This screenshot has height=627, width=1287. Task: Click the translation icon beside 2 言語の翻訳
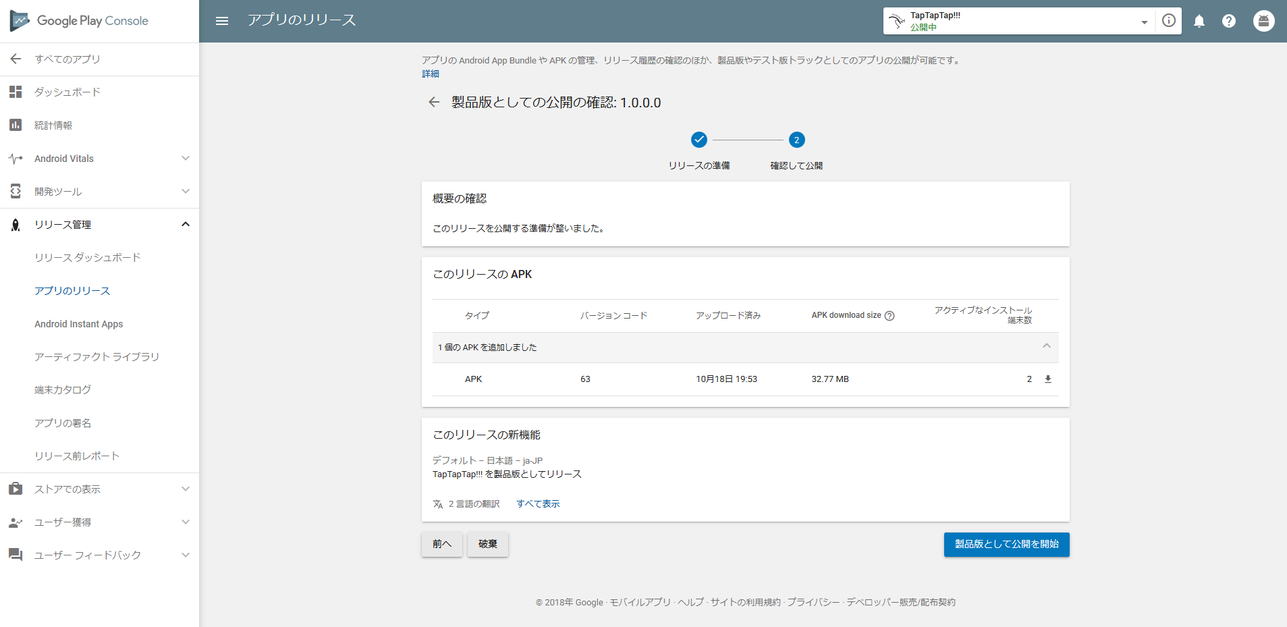[438, 504]
